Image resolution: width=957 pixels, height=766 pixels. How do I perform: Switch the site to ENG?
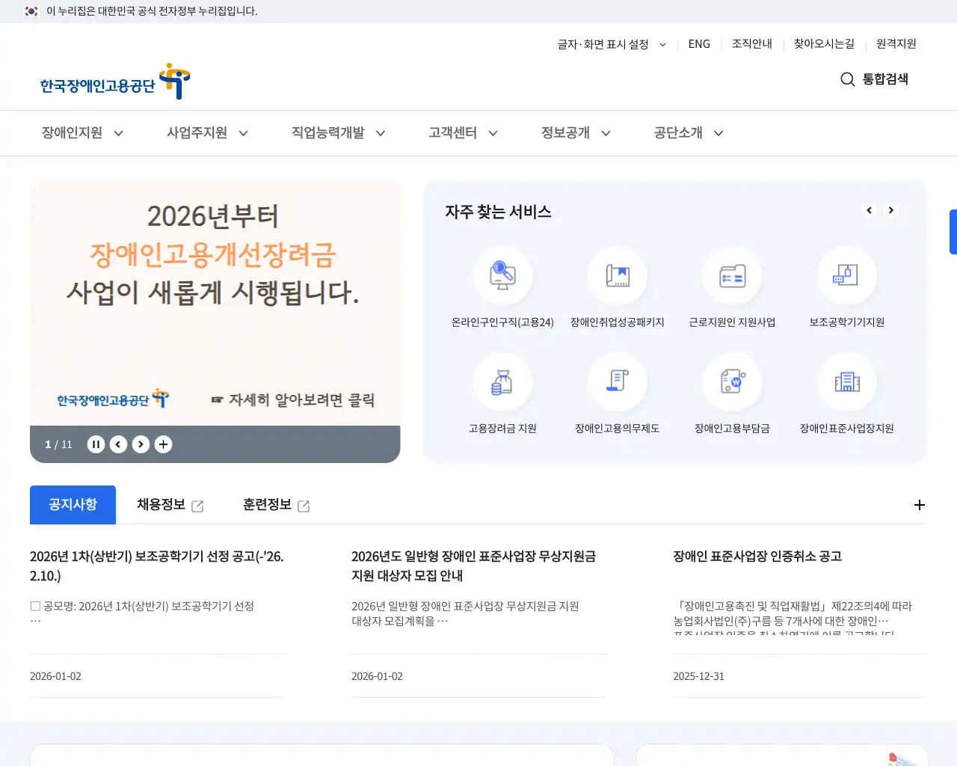tap(699, 44)
